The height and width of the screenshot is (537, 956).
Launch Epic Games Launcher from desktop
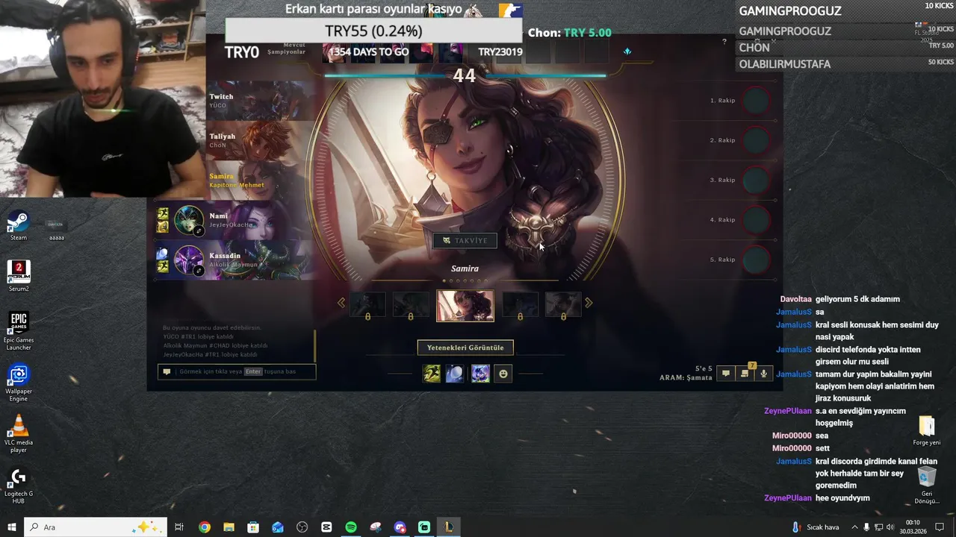pyautogui.click(x=19, y=330)
